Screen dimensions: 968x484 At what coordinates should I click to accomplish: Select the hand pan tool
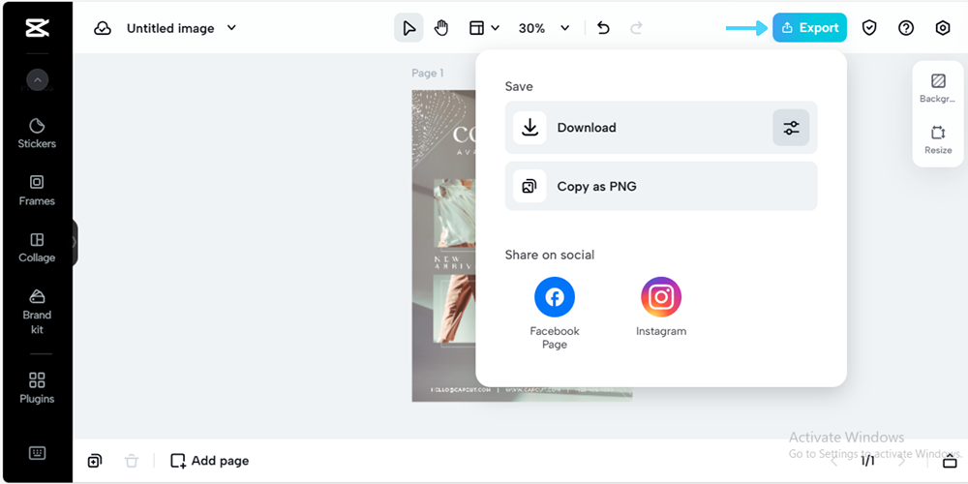click(x=441, y=28)
